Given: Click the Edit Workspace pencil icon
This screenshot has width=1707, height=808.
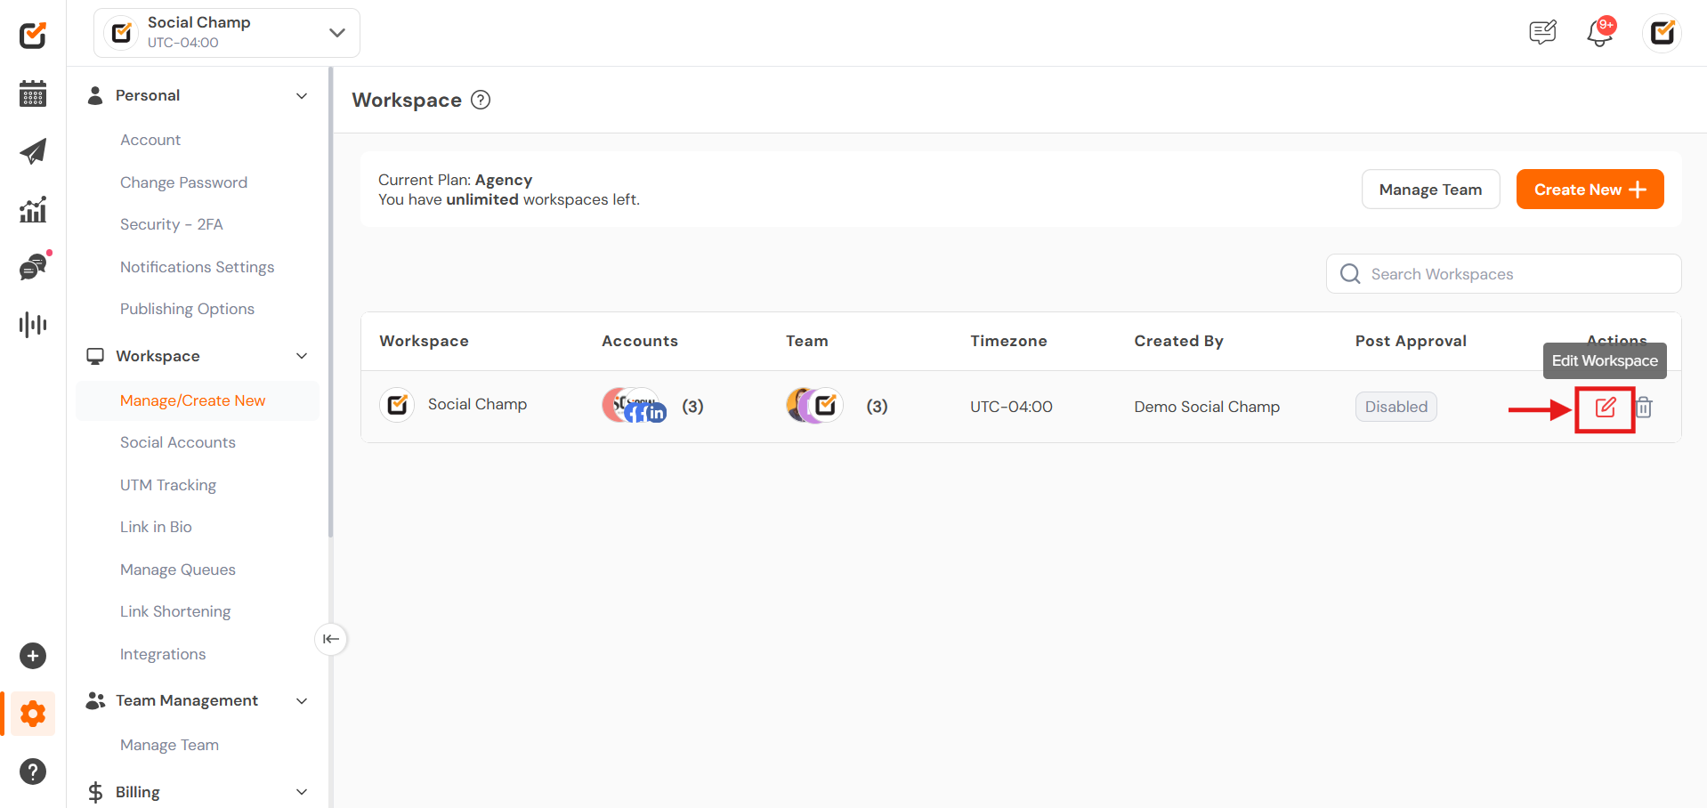Looking at the screenshot, I should 1605,408.
